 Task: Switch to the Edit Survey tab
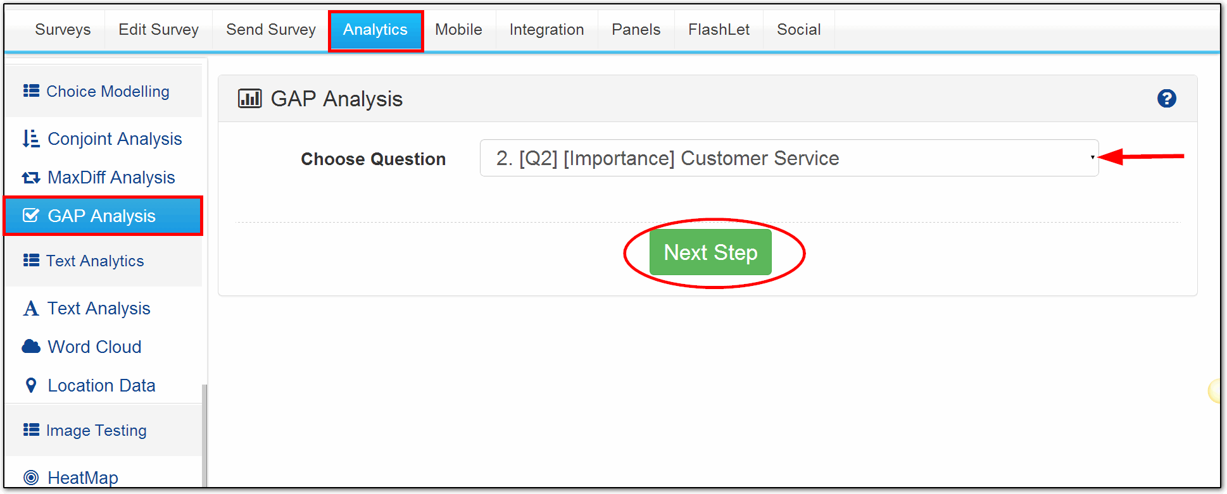pos(158,30)
